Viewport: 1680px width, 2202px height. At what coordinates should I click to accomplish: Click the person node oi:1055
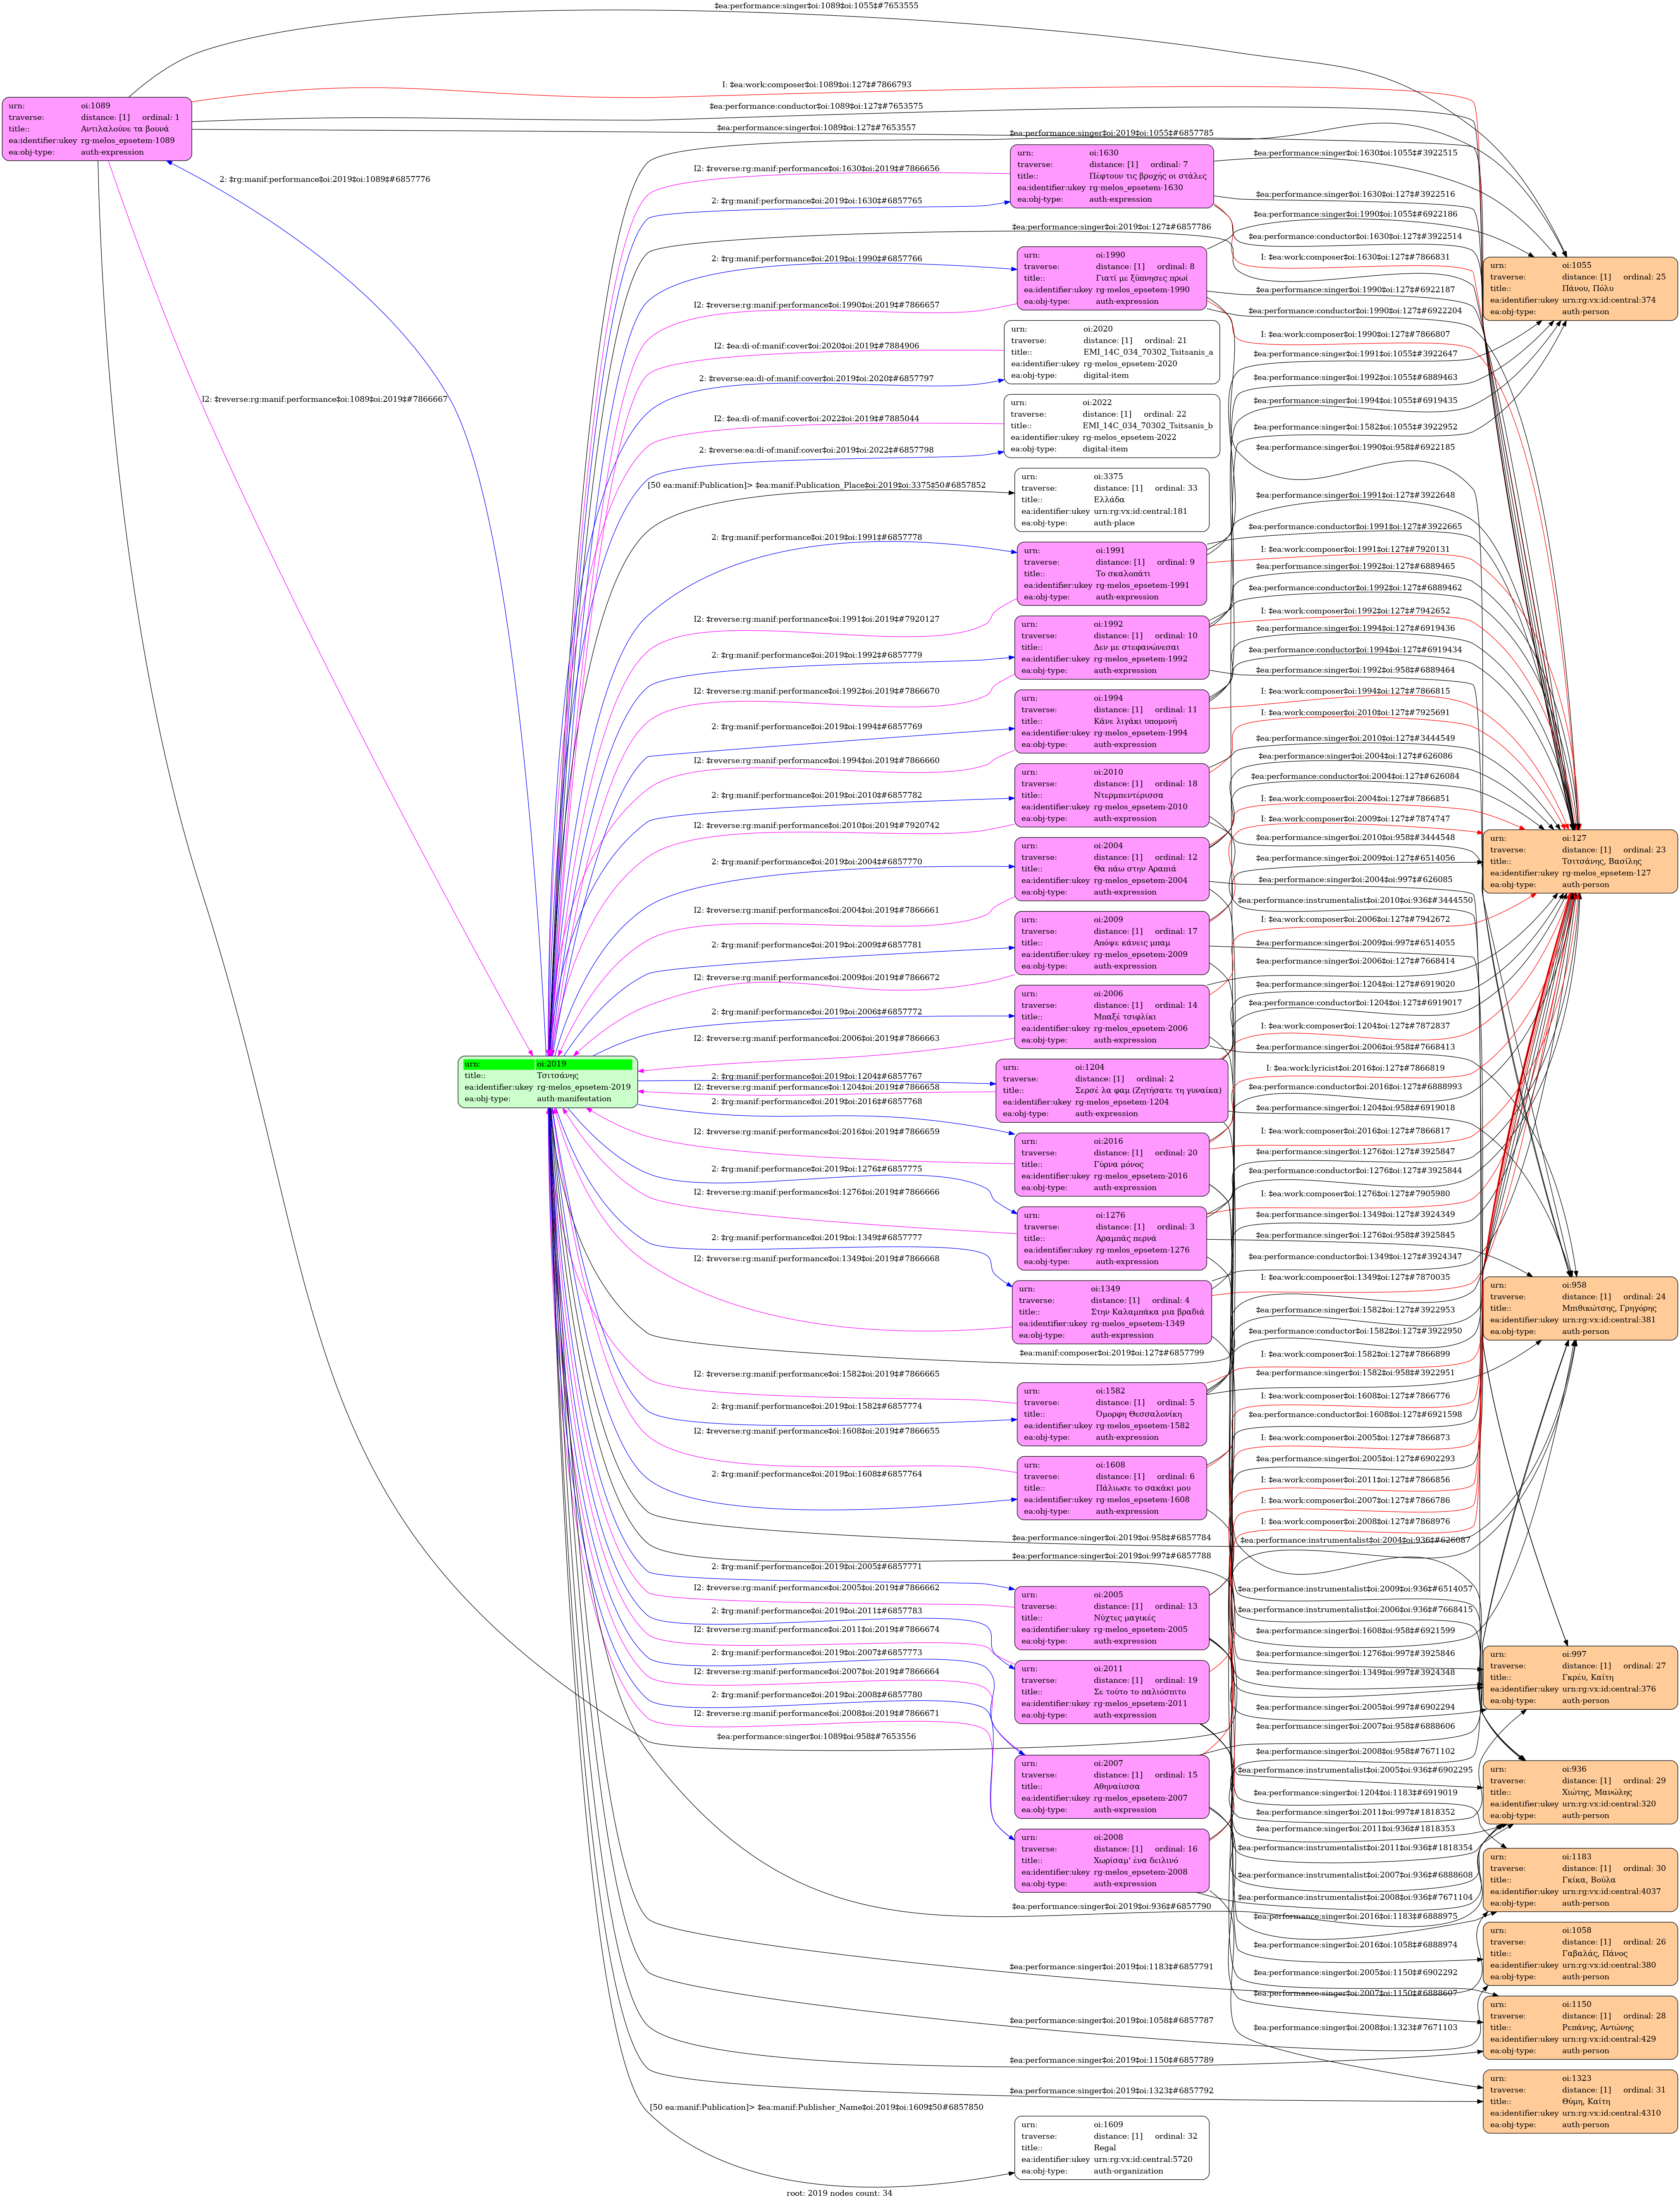(x=1579, y=288)
